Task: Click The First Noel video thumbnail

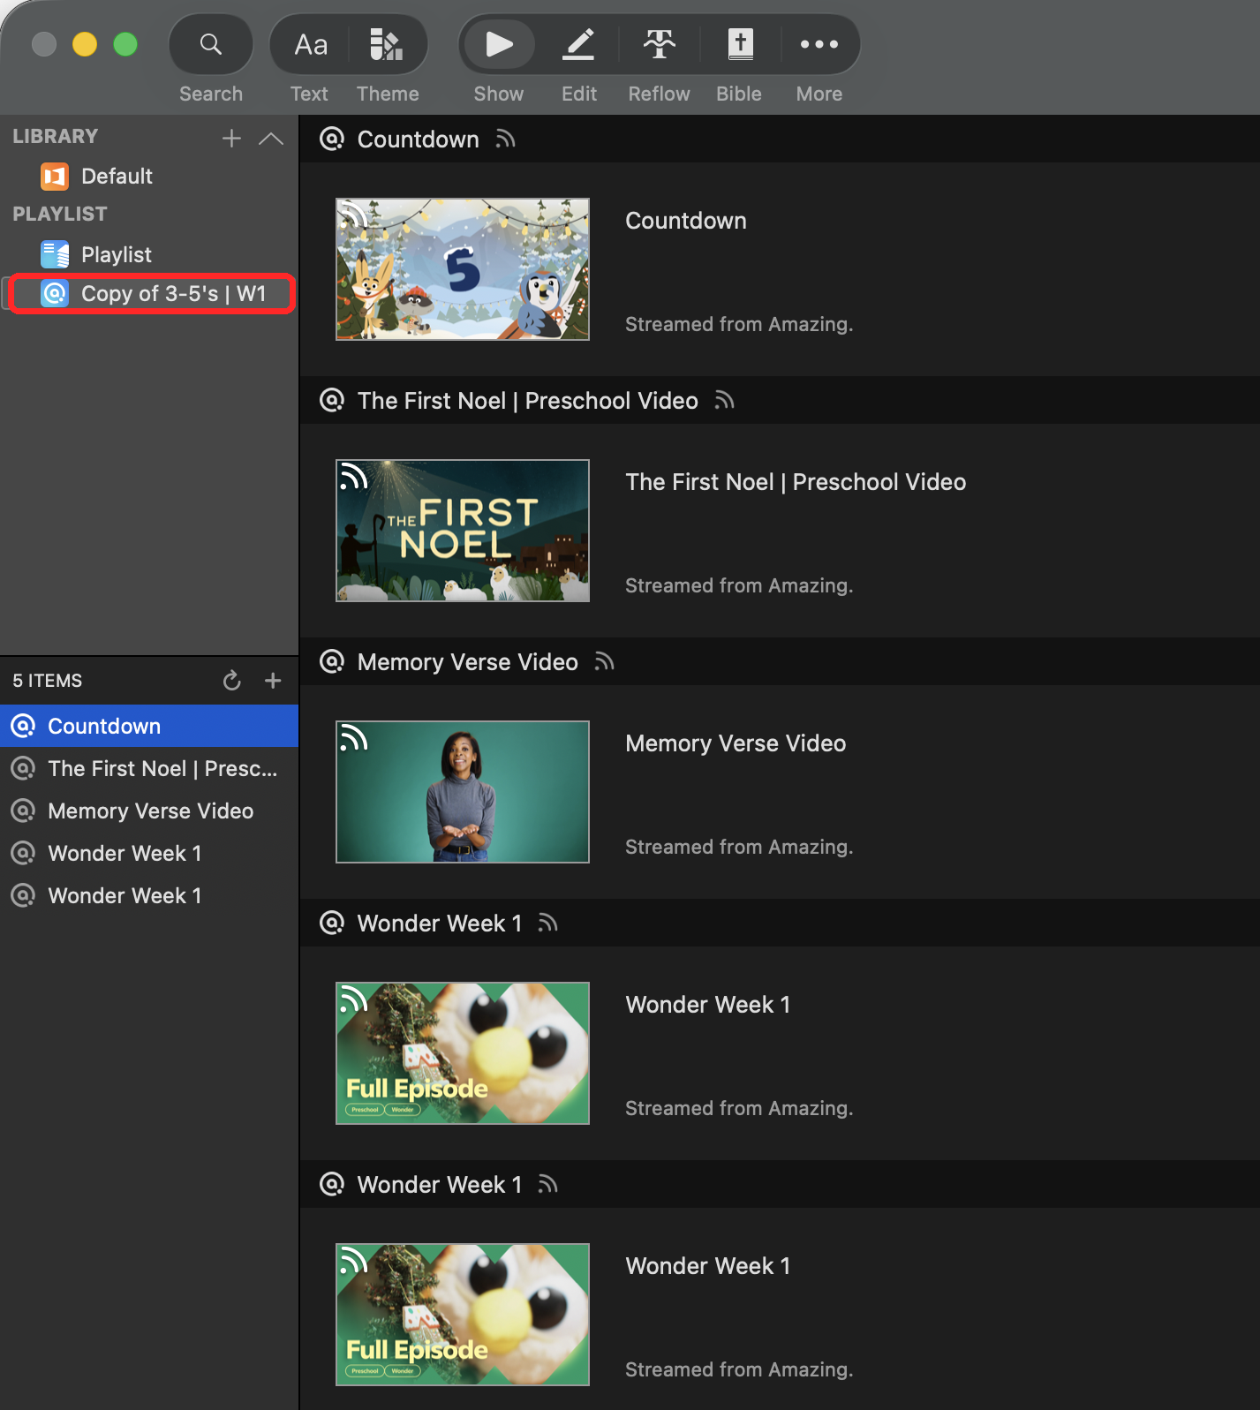Action: [x=463, y=531]
